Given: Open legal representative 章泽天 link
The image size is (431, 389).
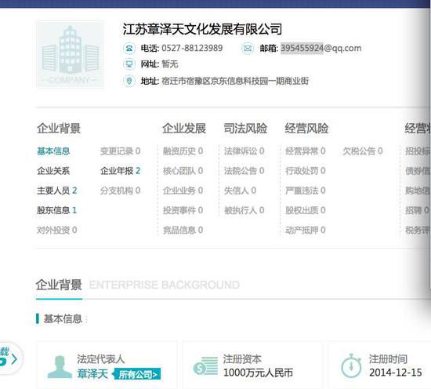Looking at the screenshot, I should click(x=92, y=374).
